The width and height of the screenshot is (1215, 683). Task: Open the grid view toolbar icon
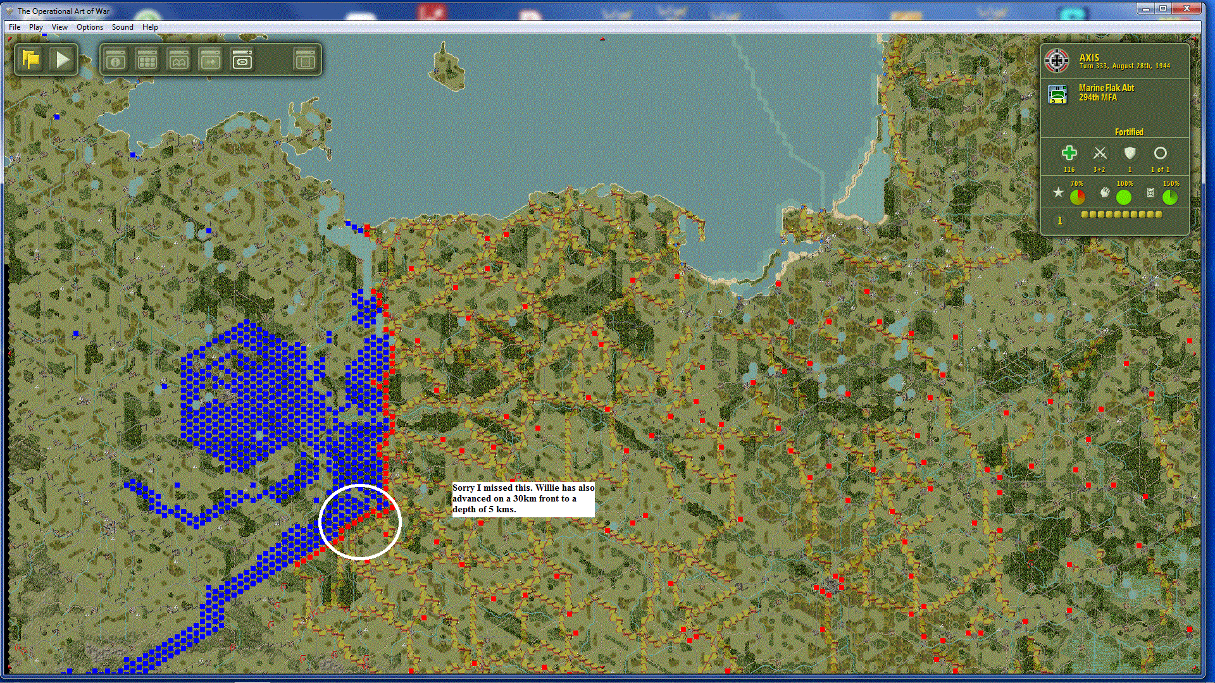(147, 60)
